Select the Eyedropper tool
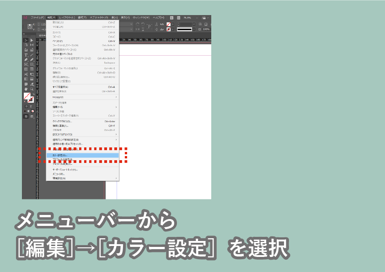 pos(32,84)
